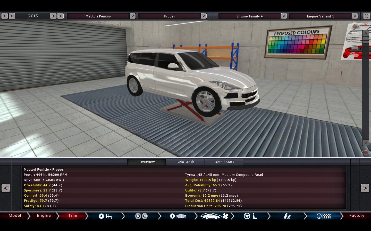
Task: Go to the Factory section
Action: (357, 216)
